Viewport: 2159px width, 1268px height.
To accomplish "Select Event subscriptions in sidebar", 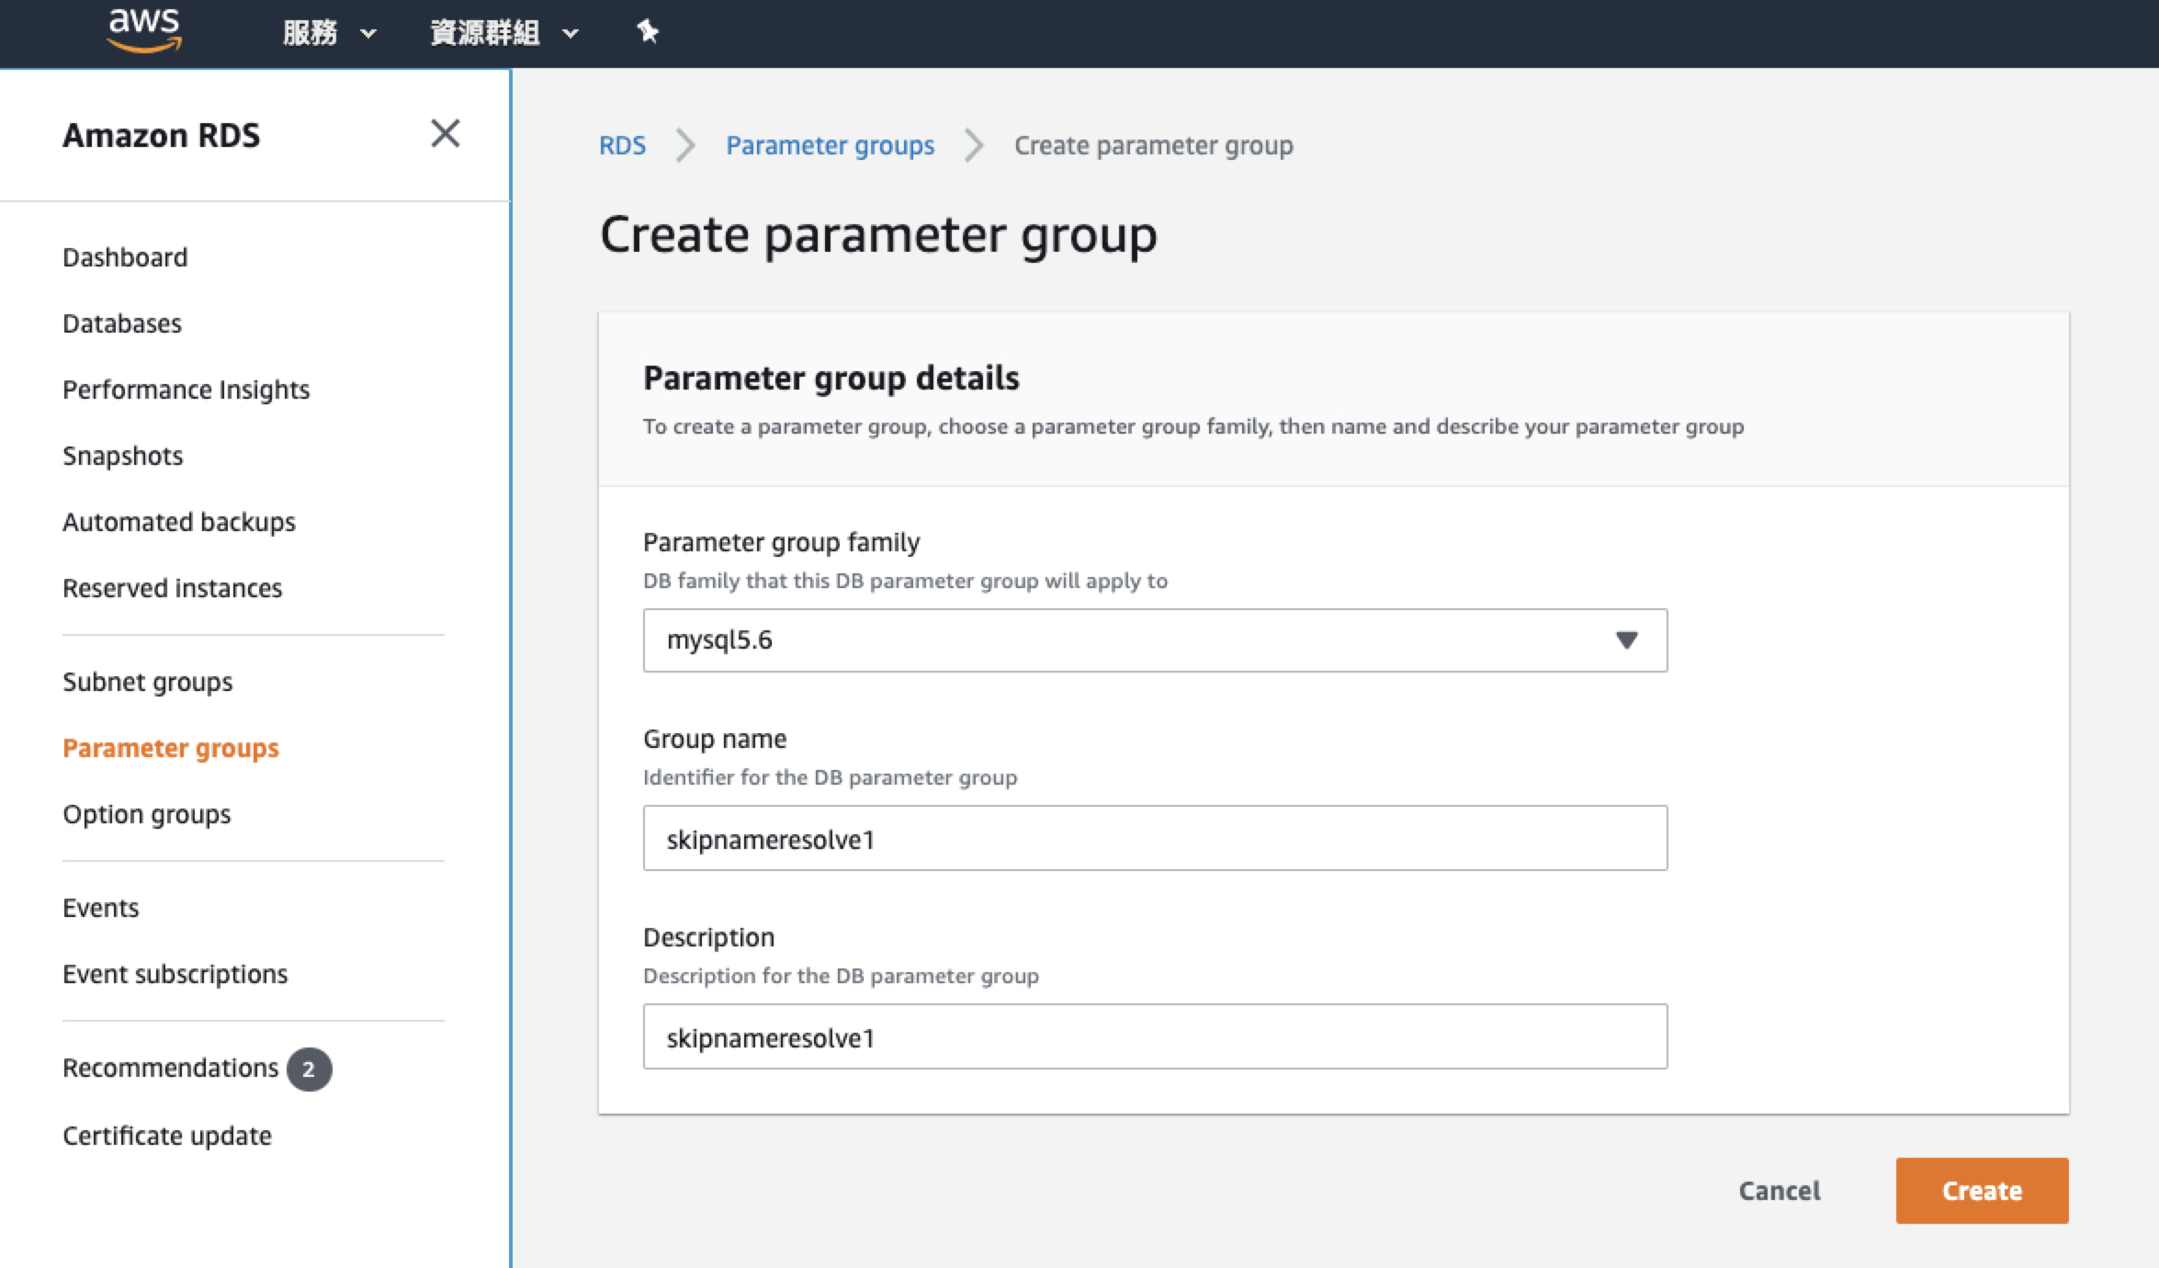I will [175, 974].
